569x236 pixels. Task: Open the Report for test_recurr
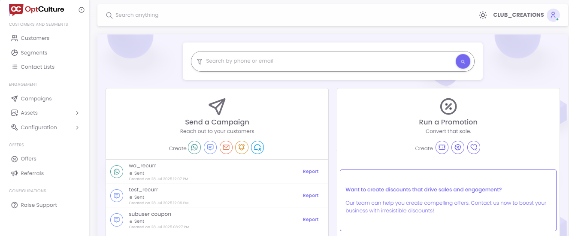pos(311,196)
